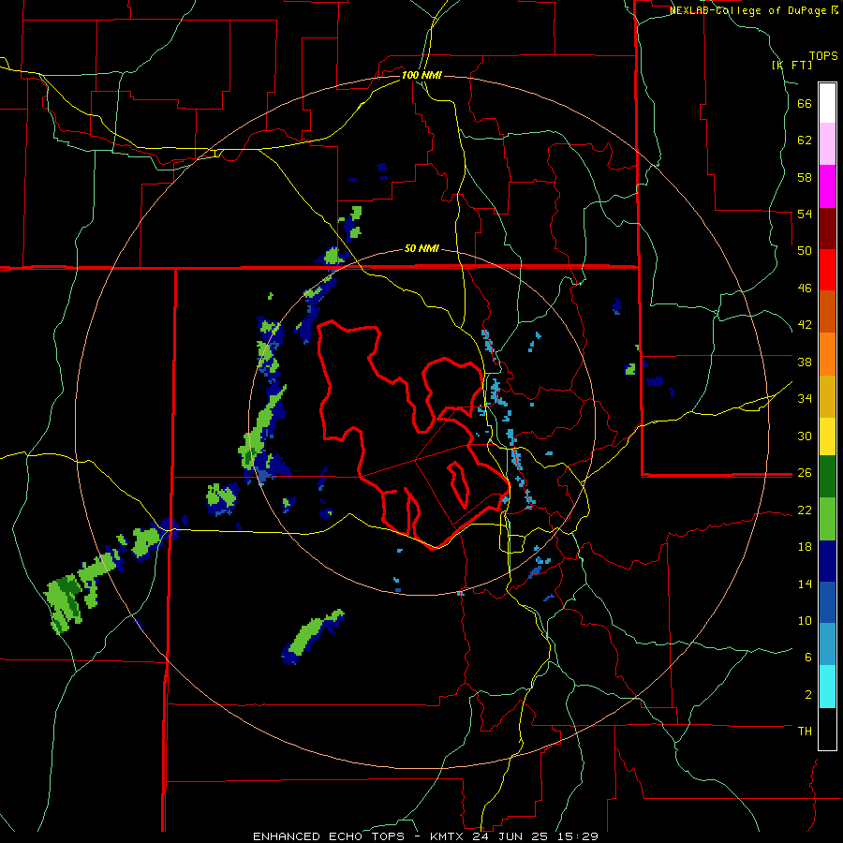Click the "58" legend value
The height and width of the screenshot is (843, 843).
coord(805,177)
